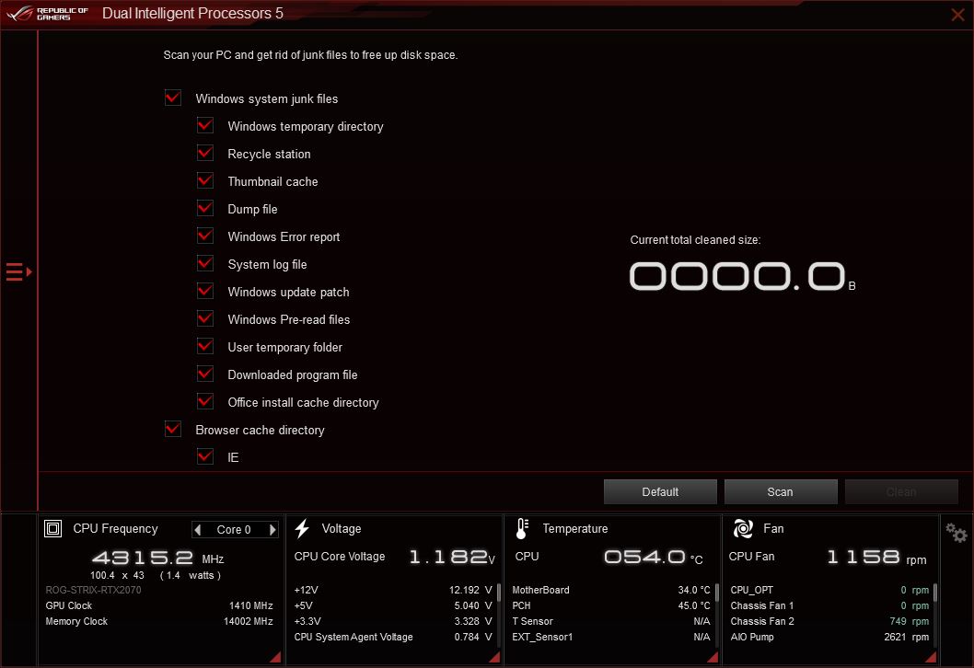Image resolution: width=974 pixels, height=668 pixels.
Task: Select the ROG-STRIX-RTX2070 label
Action: click(x=93, y=590)
